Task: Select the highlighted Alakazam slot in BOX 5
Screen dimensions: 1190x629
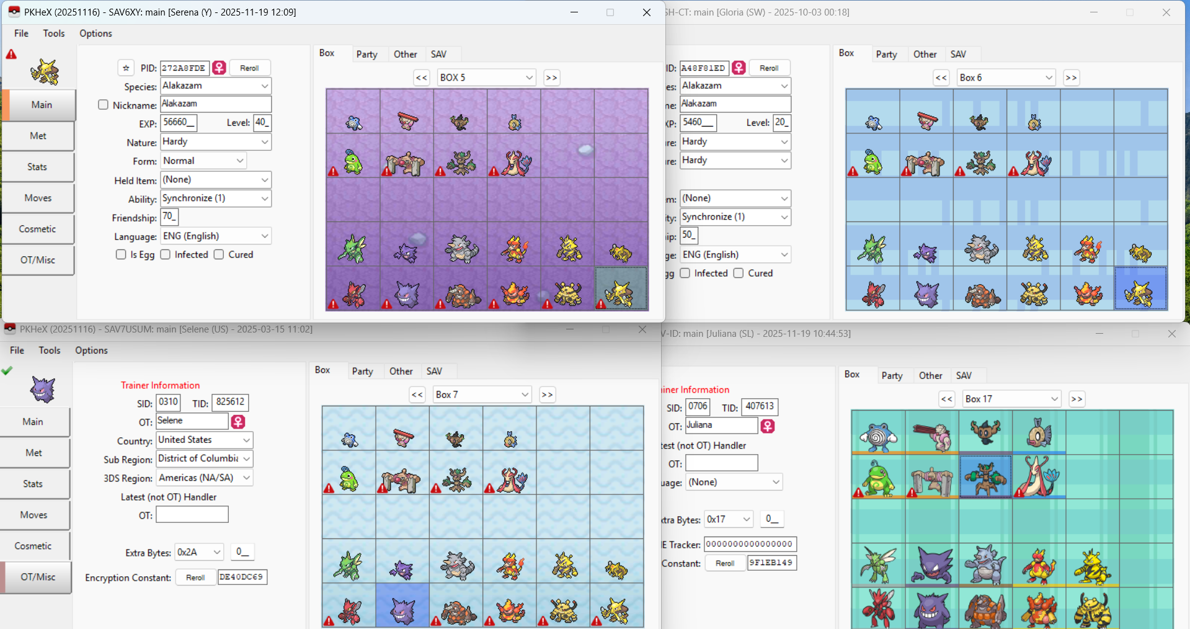Action: tap(621, 289)
